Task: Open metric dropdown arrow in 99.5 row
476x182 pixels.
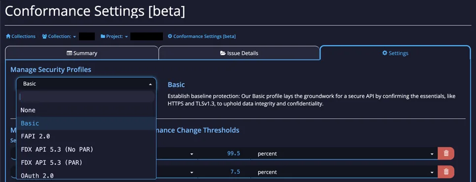Action: pos(192,154)
